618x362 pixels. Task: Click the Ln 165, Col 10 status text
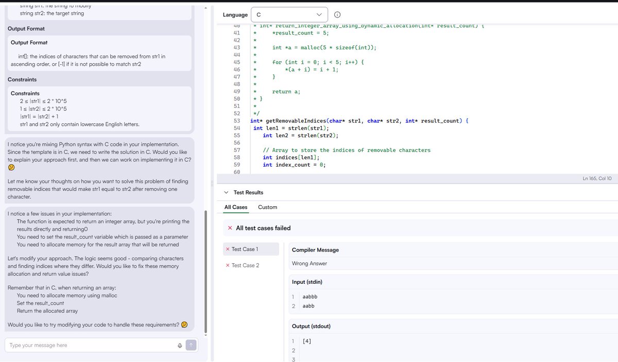[x=596, y=178]
